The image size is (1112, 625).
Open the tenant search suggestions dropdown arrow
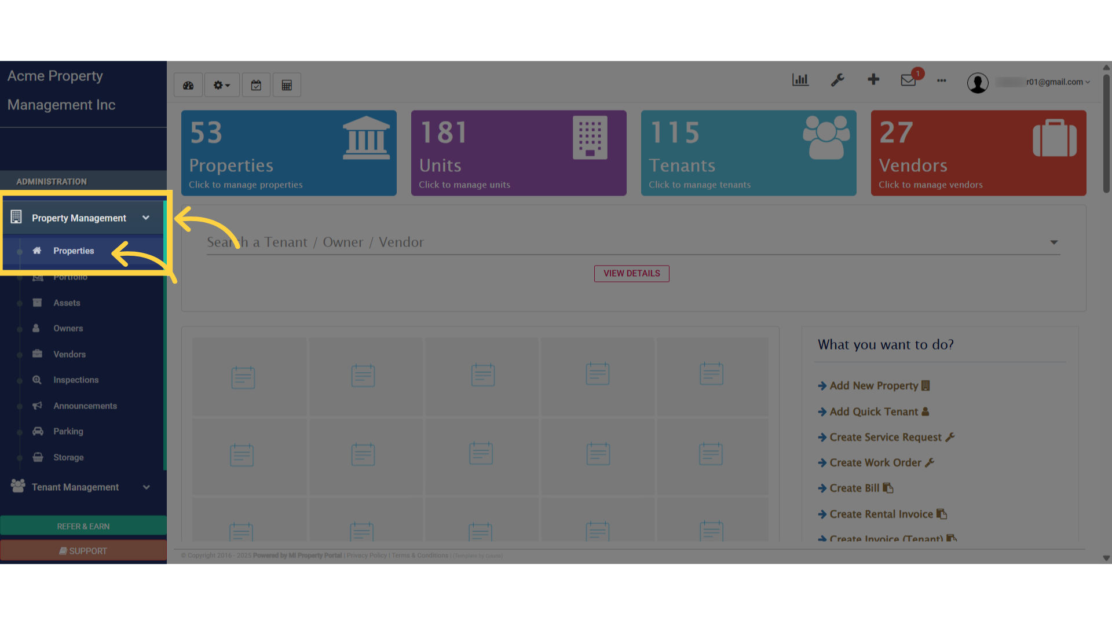coord(1054,242)
